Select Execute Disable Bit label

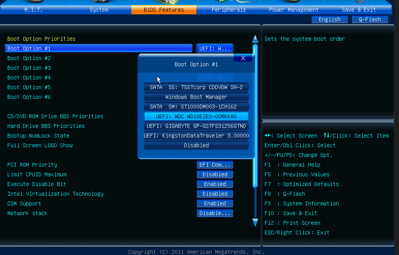[x=37, y=184]
